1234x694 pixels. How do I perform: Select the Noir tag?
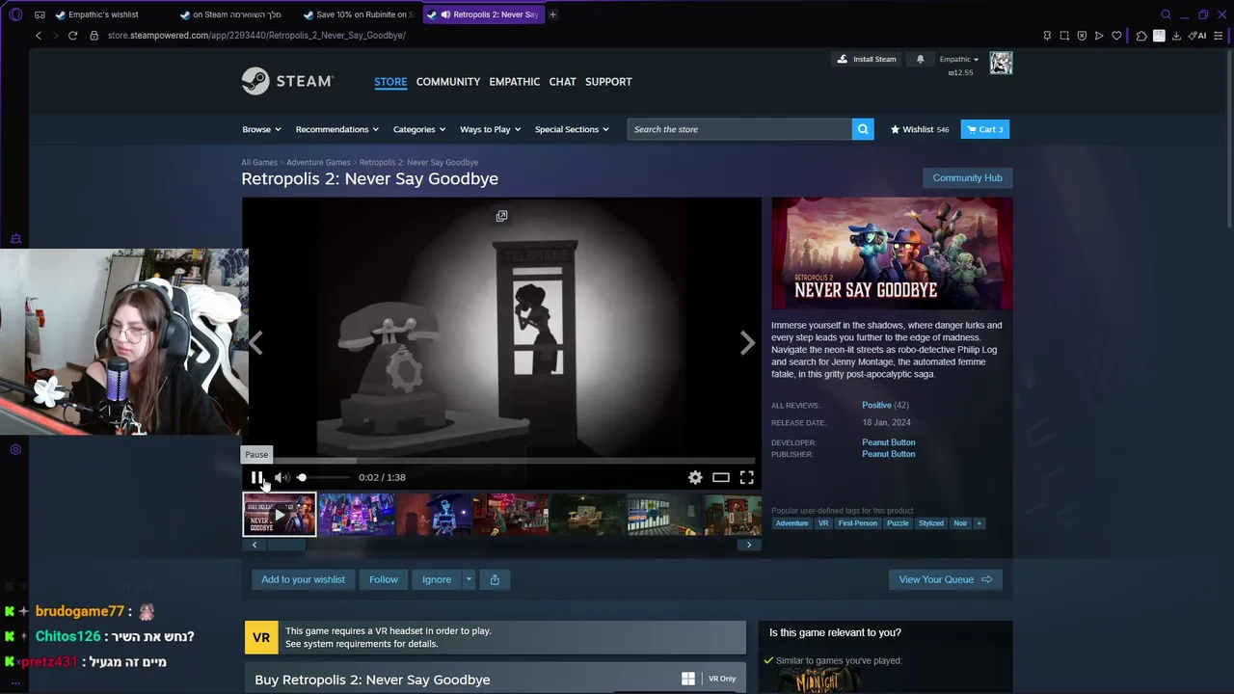point(960,523)
